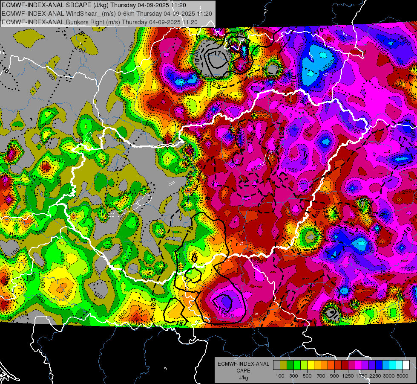
Task: Click the bright yellow swatch in CAPE legend
Action: (311, 365)
